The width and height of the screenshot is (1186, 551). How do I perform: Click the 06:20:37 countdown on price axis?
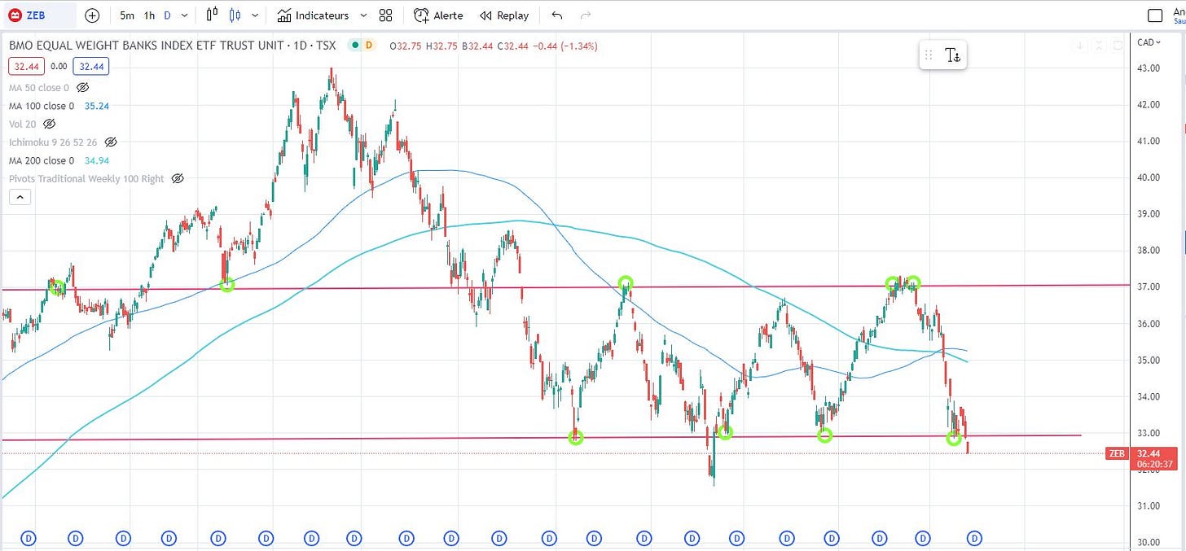pyautogui.click(x=1155, y=465)
